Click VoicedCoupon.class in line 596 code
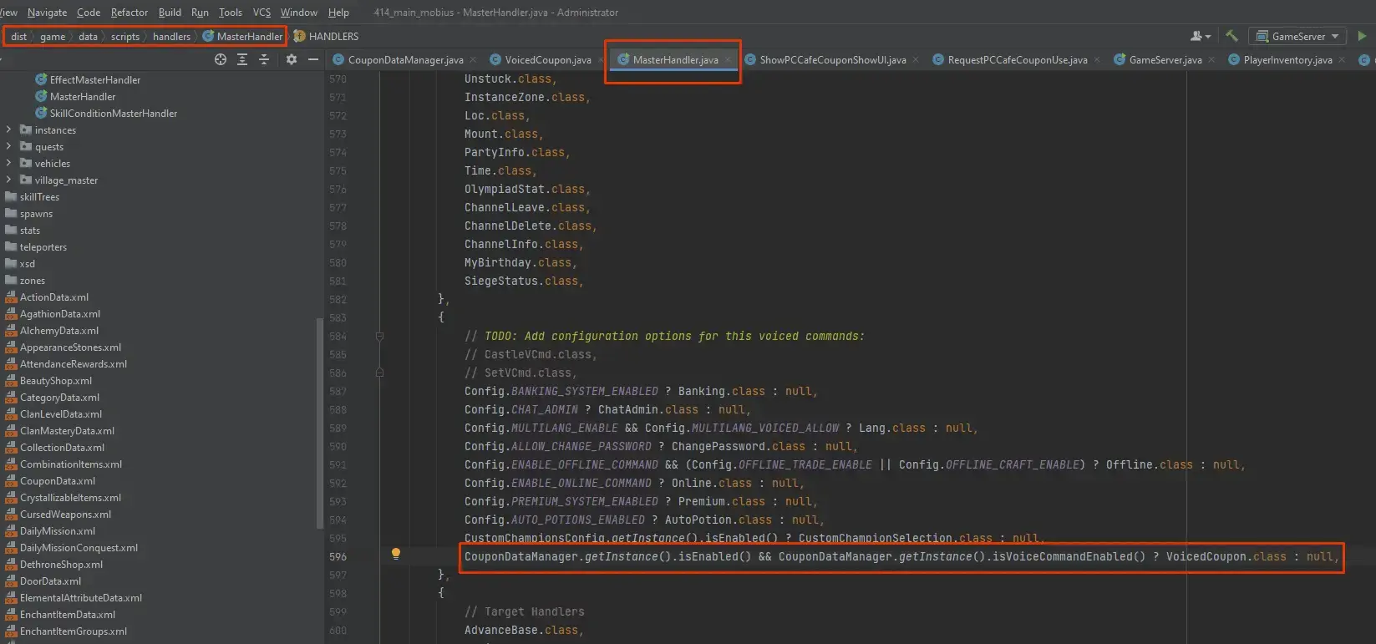 [1226, 556]
